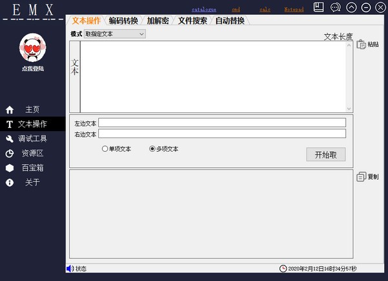
Task: Select the 调试工具 wrench icon
Action: click(10, 139)
